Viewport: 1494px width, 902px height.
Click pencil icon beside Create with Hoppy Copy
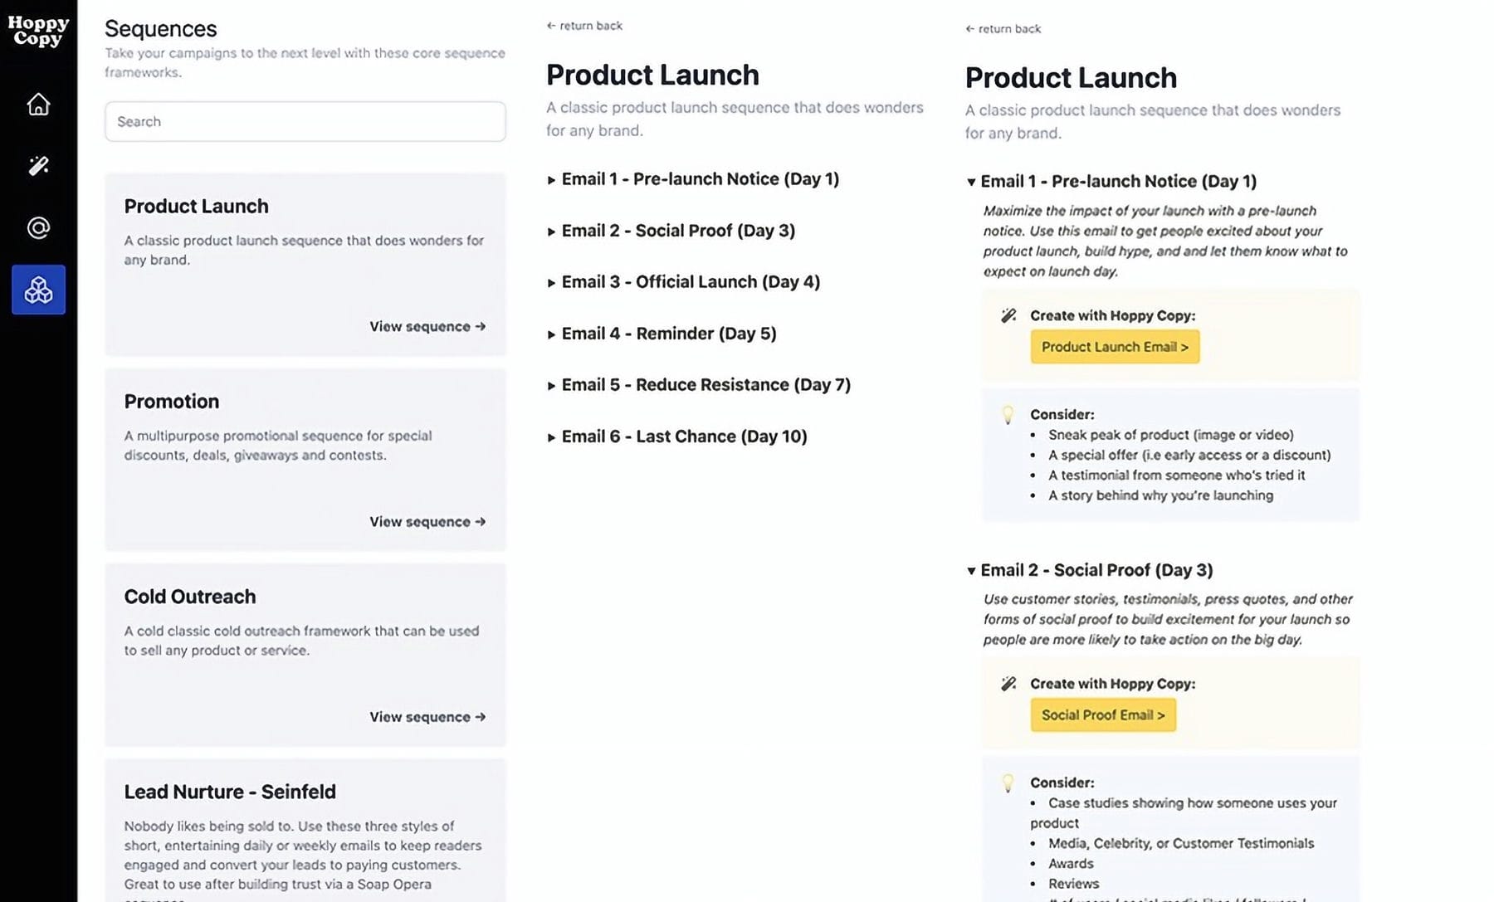pyautogui.click(x=1008, y=314)
